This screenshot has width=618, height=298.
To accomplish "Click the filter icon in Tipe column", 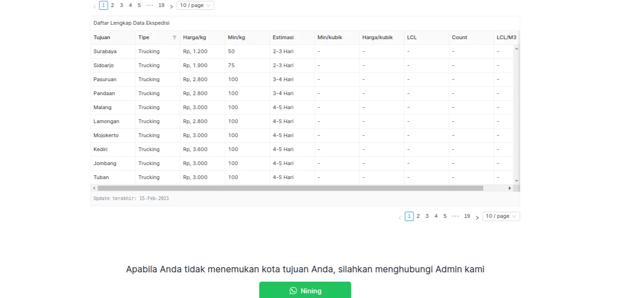I will tap(175, 38).
